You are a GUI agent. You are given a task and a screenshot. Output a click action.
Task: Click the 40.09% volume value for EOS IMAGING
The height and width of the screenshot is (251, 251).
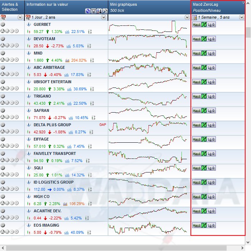click(x=77, y=232)
